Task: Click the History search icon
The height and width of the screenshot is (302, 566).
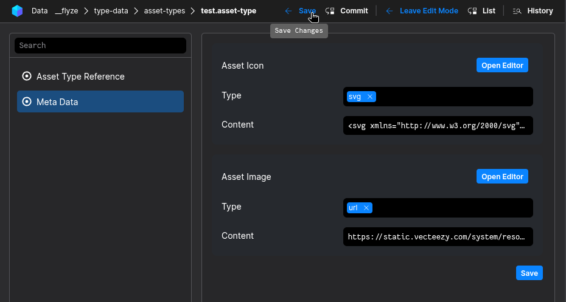Action: pos(517,11)
